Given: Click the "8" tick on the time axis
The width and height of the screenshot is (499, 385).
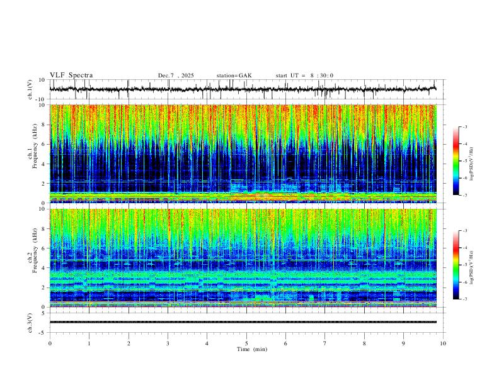Looking at the screenshot, I should (x=364, y=343).
